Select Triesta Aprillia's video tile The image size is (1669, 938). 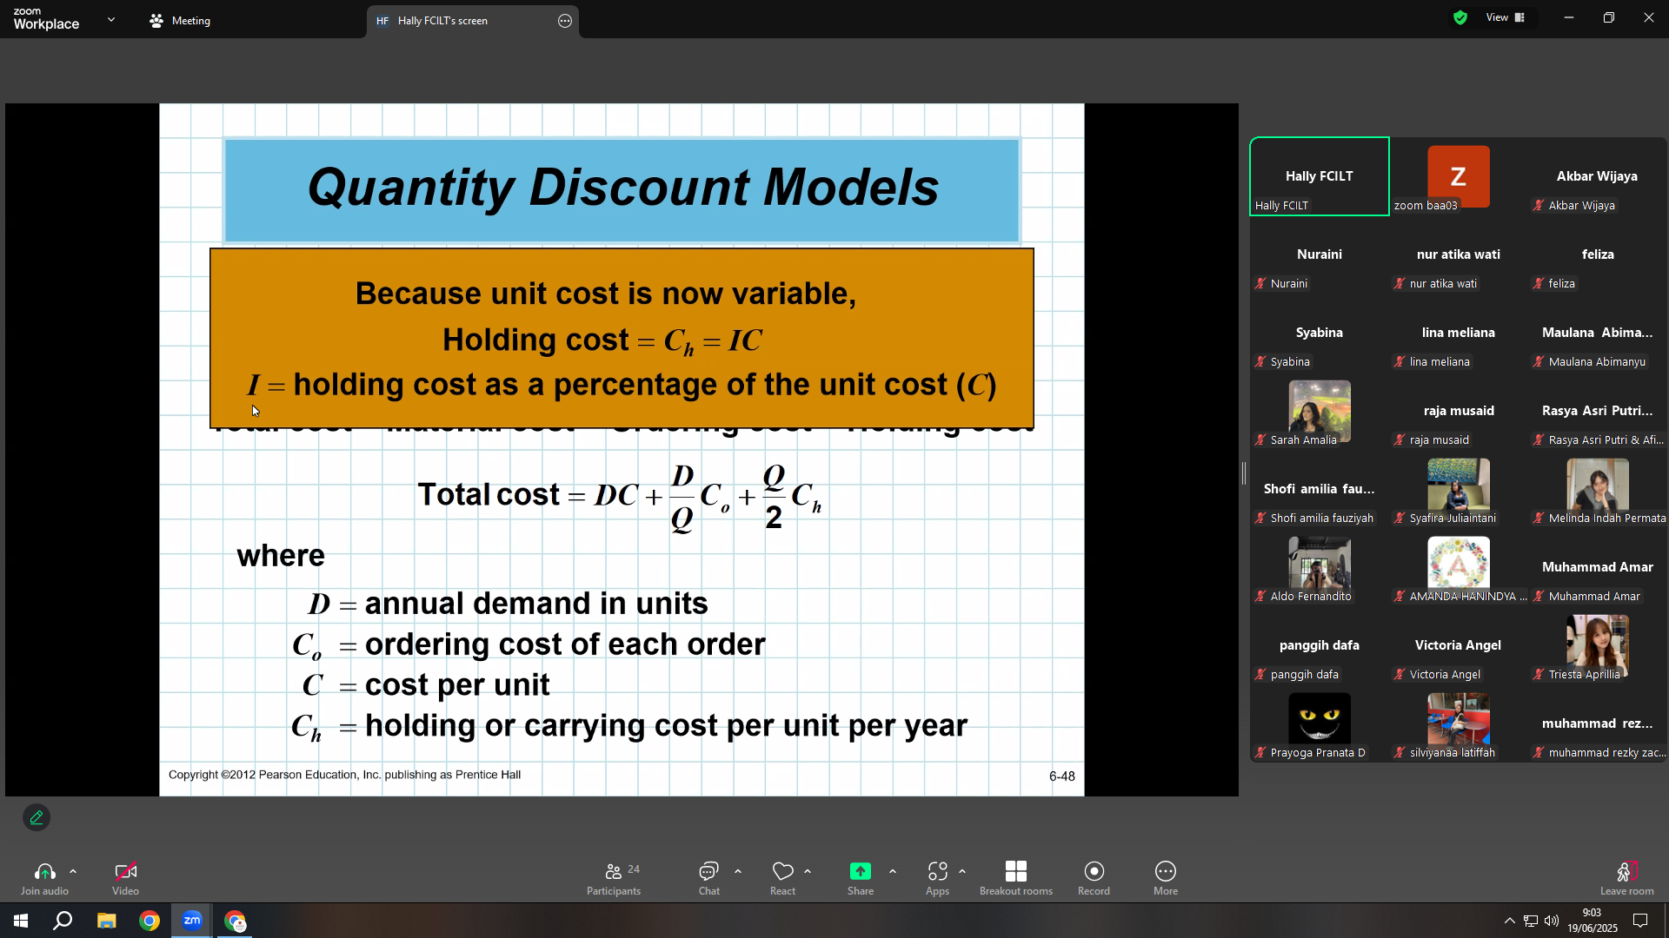click(1598, 645)
